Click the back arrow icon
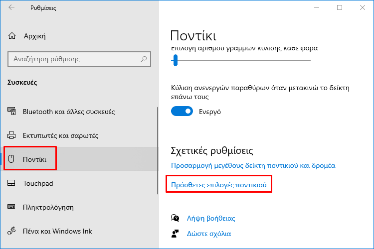 pyautogui.click(x=11, y=7)
